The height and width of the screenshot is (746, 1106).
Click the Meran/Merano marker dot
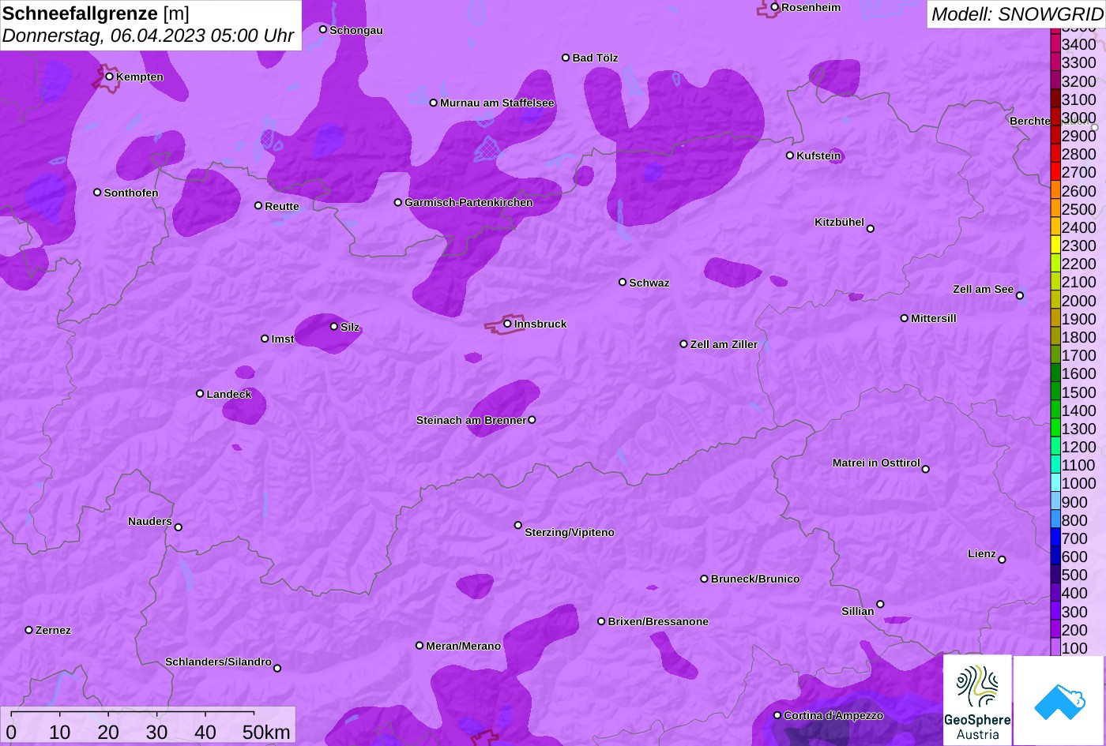419,646
